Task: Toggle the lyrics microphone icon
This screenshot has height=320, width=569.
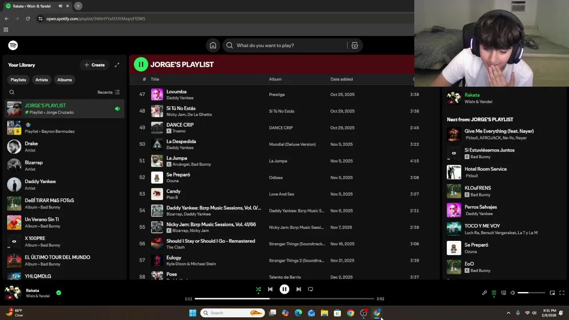Action: click(x=485, y=293)
